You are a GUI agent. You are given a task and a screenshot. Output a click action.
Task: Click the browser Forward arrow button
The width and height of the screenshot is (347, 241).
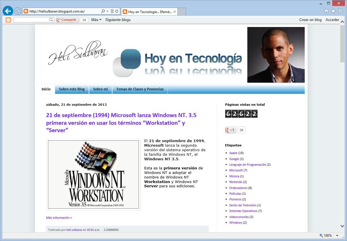click(x=18, y=11)
